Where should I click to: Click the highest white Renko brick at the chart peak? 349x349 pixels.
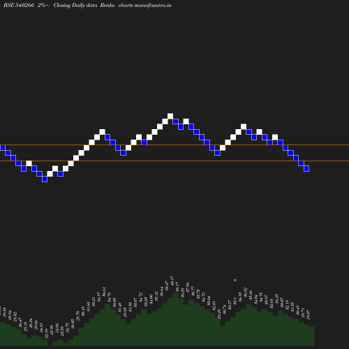coord(170,116)
